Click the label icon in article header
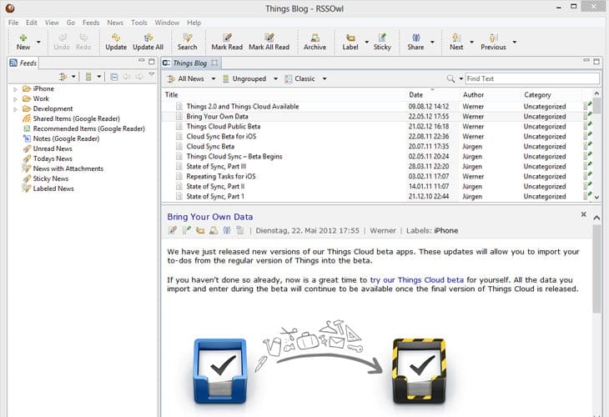 (x=200, y=230)
